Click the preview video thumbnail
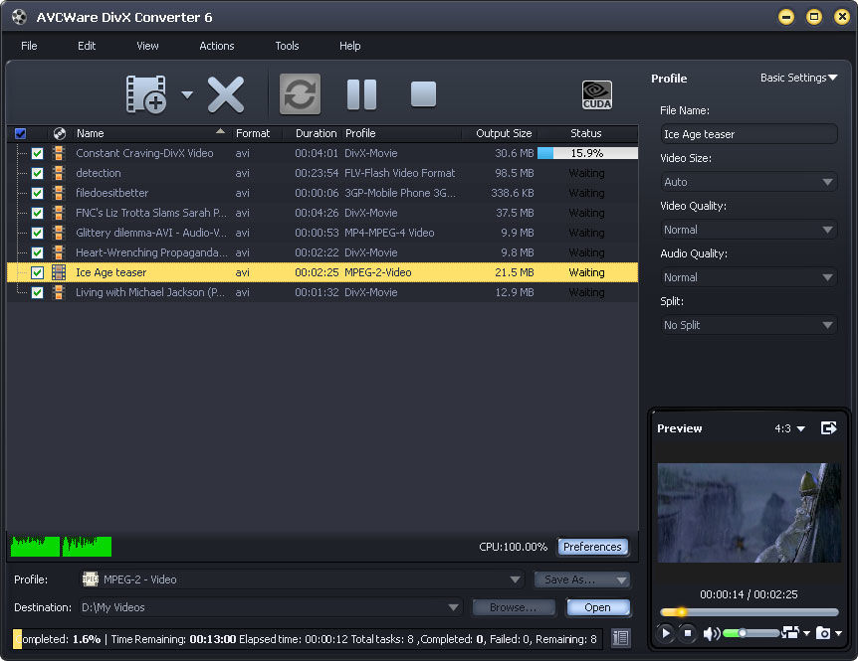858x661 pixels. click(x=749, y=513)
